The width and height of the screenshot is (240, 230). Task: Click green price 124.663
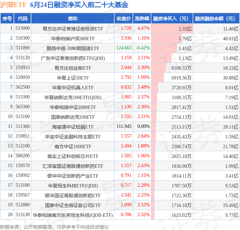(x=124, y=48)
